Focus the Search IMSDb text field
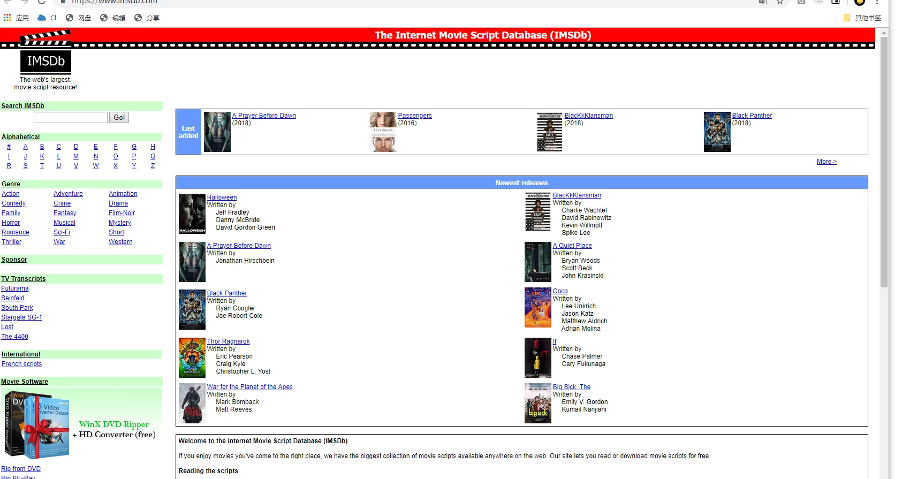This screenshot has width=902, height=479. coord(71,118)
